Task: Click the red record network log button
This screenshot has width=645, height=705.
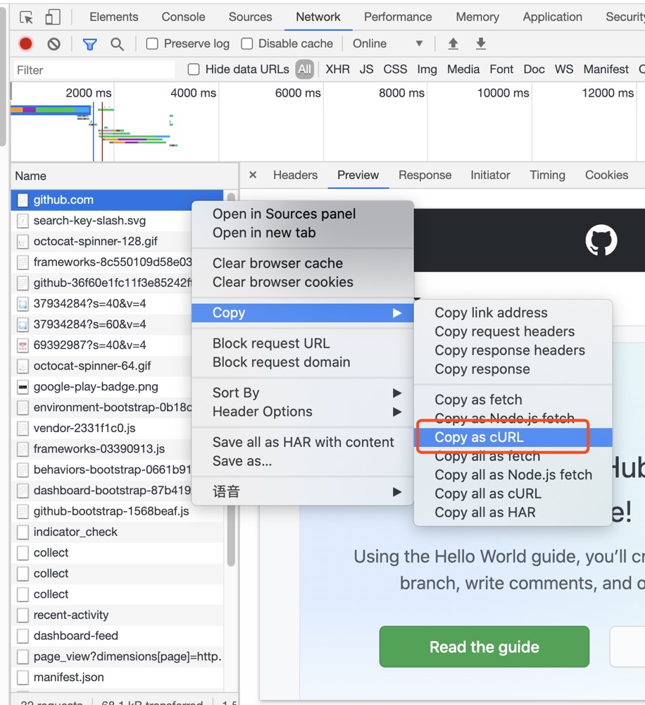Action: (x=26, y=44)
